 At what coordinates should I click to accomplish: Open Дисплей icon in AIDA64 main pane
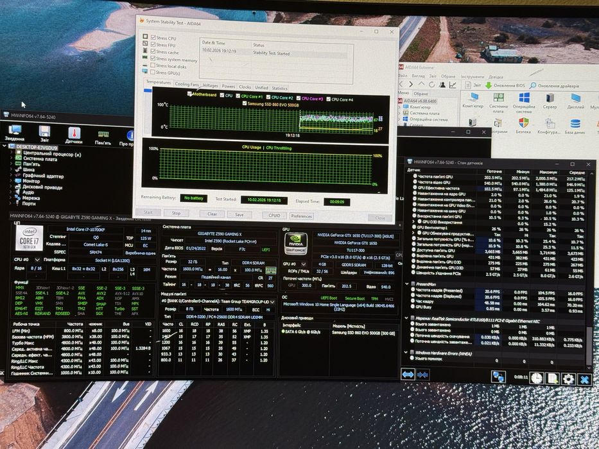575,102
